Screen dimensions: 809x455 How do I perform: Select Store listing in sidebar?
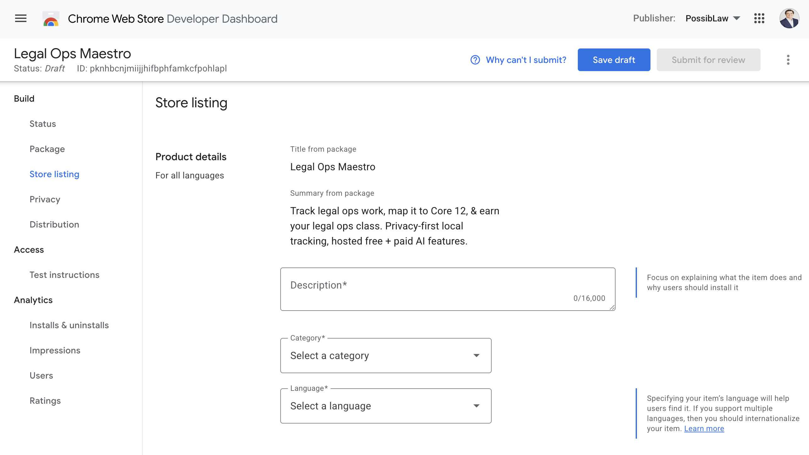pos(54,174)
